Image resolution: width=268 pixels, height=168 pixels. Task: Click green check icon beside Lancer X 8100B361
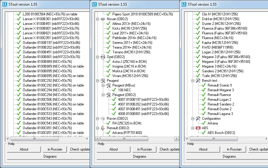19,19
